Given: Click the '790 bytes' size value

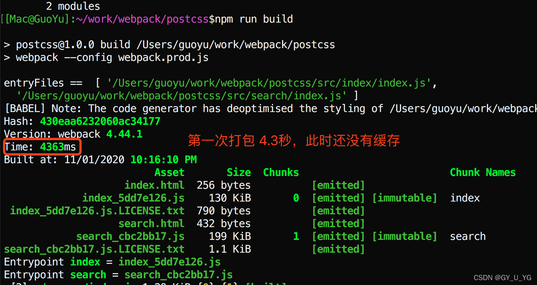Looking at the screenshot, I should point(224,211).
